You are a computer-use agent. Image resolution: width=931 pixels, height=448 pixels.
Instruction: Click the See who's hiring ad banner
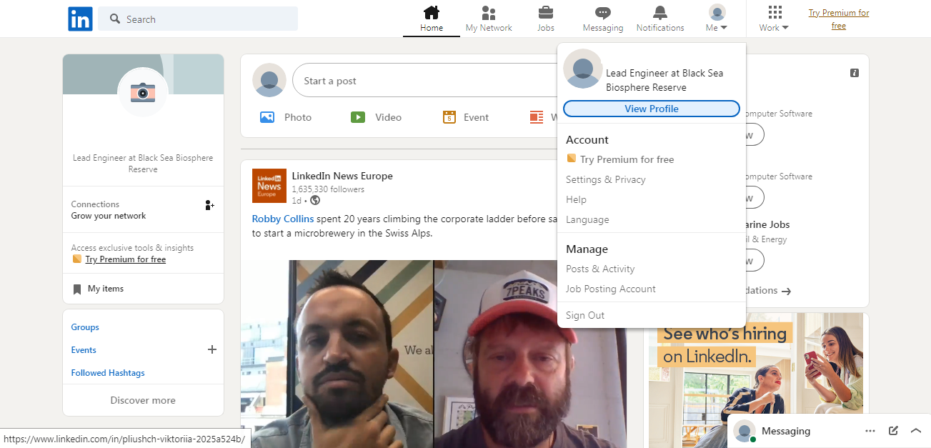756,380
